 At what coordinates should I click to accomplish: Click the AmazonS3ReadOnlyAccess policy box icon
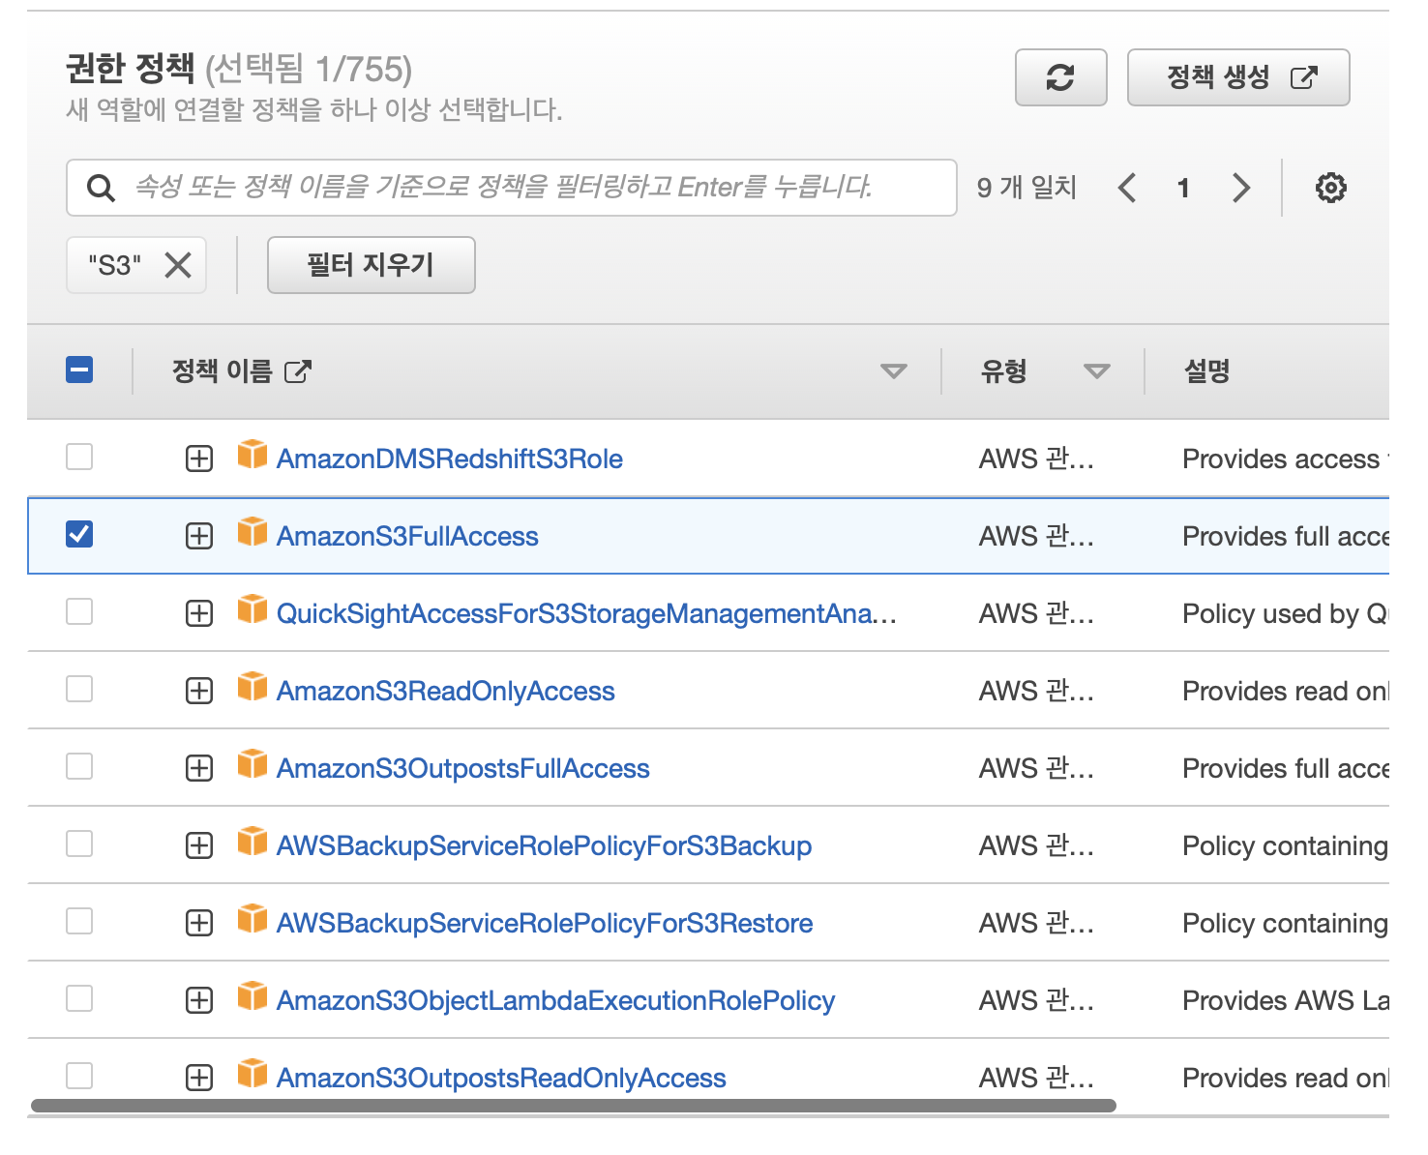pyautogui.click(x=253, y=686)
